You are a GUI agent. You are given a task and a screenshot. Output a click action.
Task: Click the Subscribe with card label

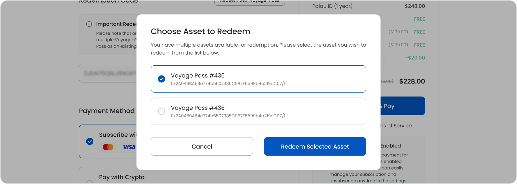pyautogui.click(x=118, y=135)
